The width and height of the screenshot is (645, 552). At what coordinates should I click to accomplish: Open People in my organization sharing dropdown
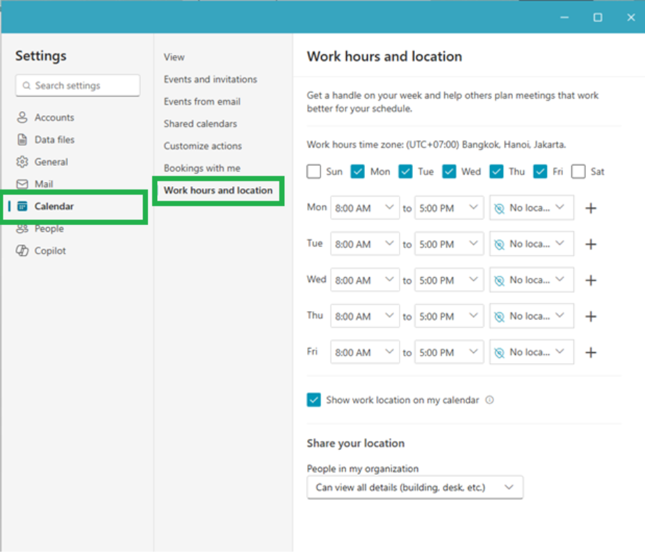point(415,487)
